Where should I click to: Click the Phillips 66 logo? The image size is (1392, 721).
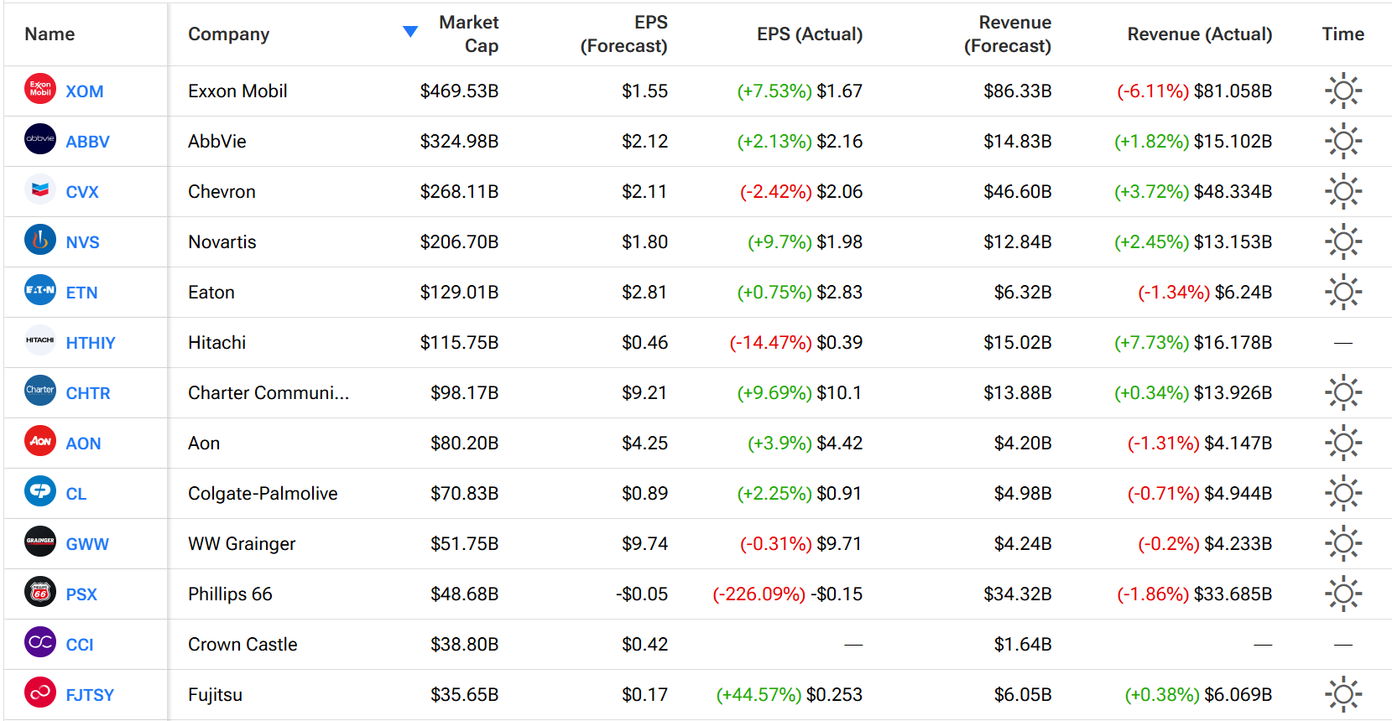coord(40,592)
